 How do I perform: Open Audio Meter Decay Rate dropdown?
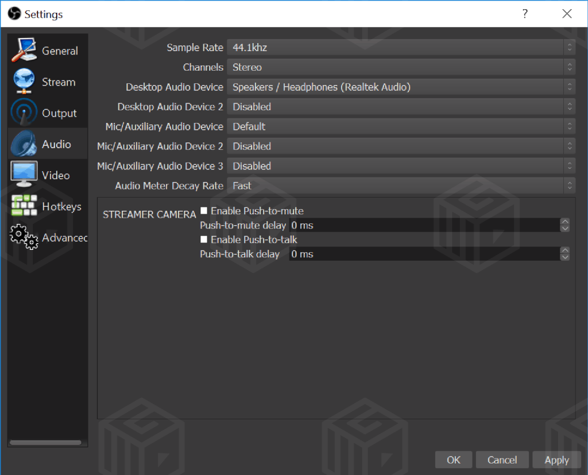click(x=401, y=186)
